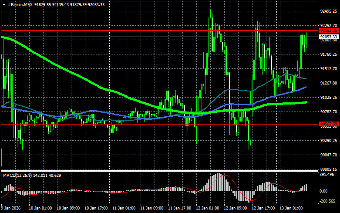This screenshot has width=340, height=213.
Task: Click the 91517.70 price scale value
Action: coord(329,68)
